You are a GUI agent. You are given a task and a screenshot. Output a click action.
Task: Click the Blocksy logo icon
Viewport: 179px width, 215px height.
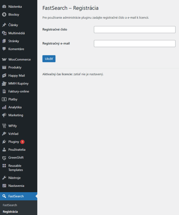(4, 15)
